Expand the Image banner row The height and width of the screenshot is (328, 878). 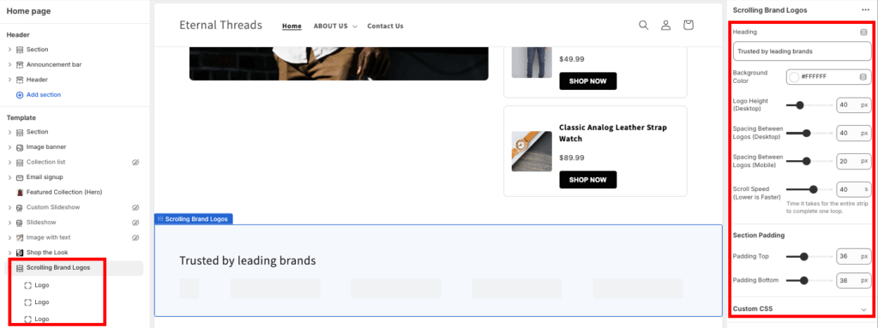[9, 146]
